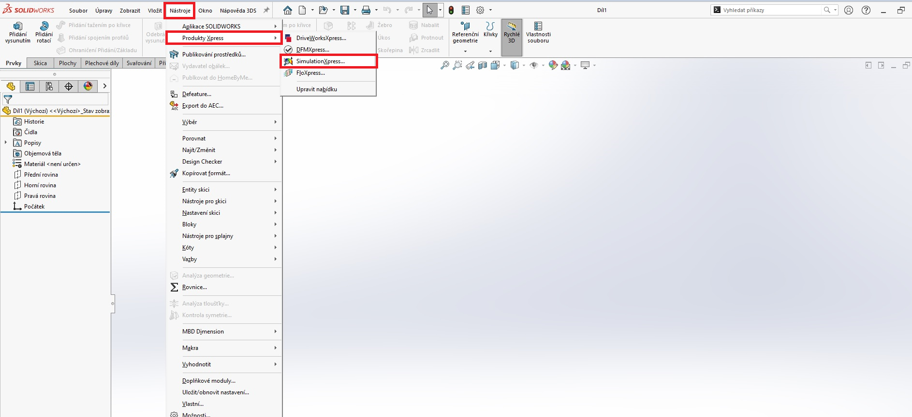The width and height of the screenshot is (912, 417).
Task: Open the select tool dropdown arrow
Action: coord(440,10)
